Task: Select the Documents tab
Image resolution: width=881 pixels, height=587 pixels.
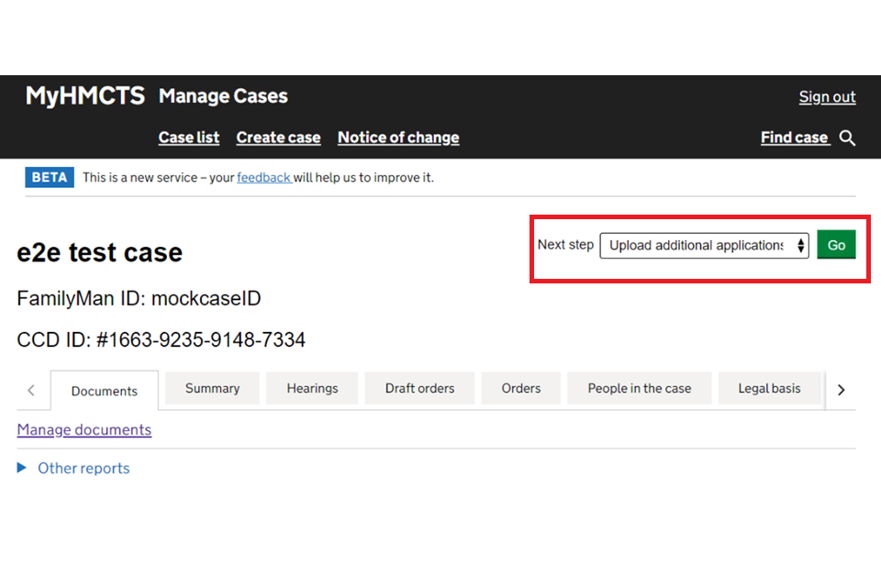Action: (104, 391)
